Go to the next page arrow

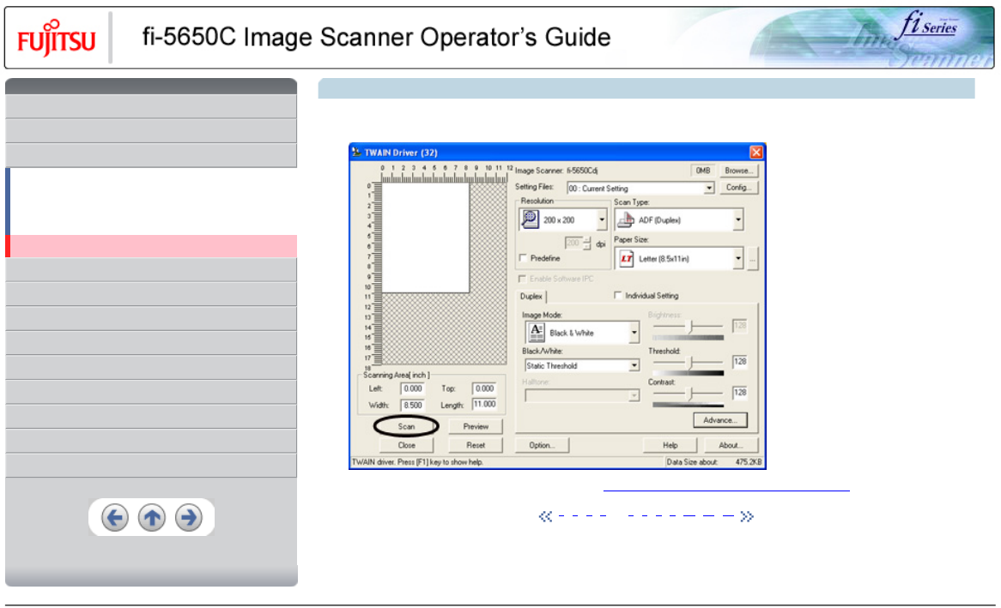[x=188, y=517]
